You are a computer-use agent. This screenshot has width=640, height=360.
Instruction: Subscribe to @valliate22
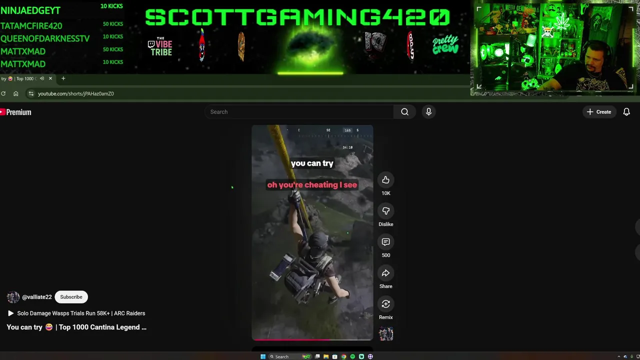[x=71, y=297]
